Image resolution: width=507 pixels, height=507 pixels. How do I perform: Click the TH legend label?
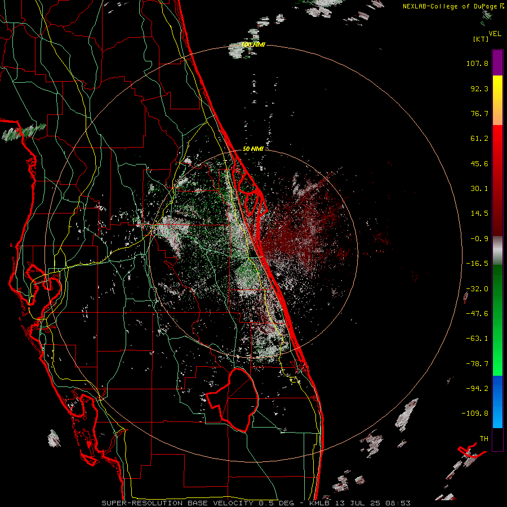tap(484, 439)
